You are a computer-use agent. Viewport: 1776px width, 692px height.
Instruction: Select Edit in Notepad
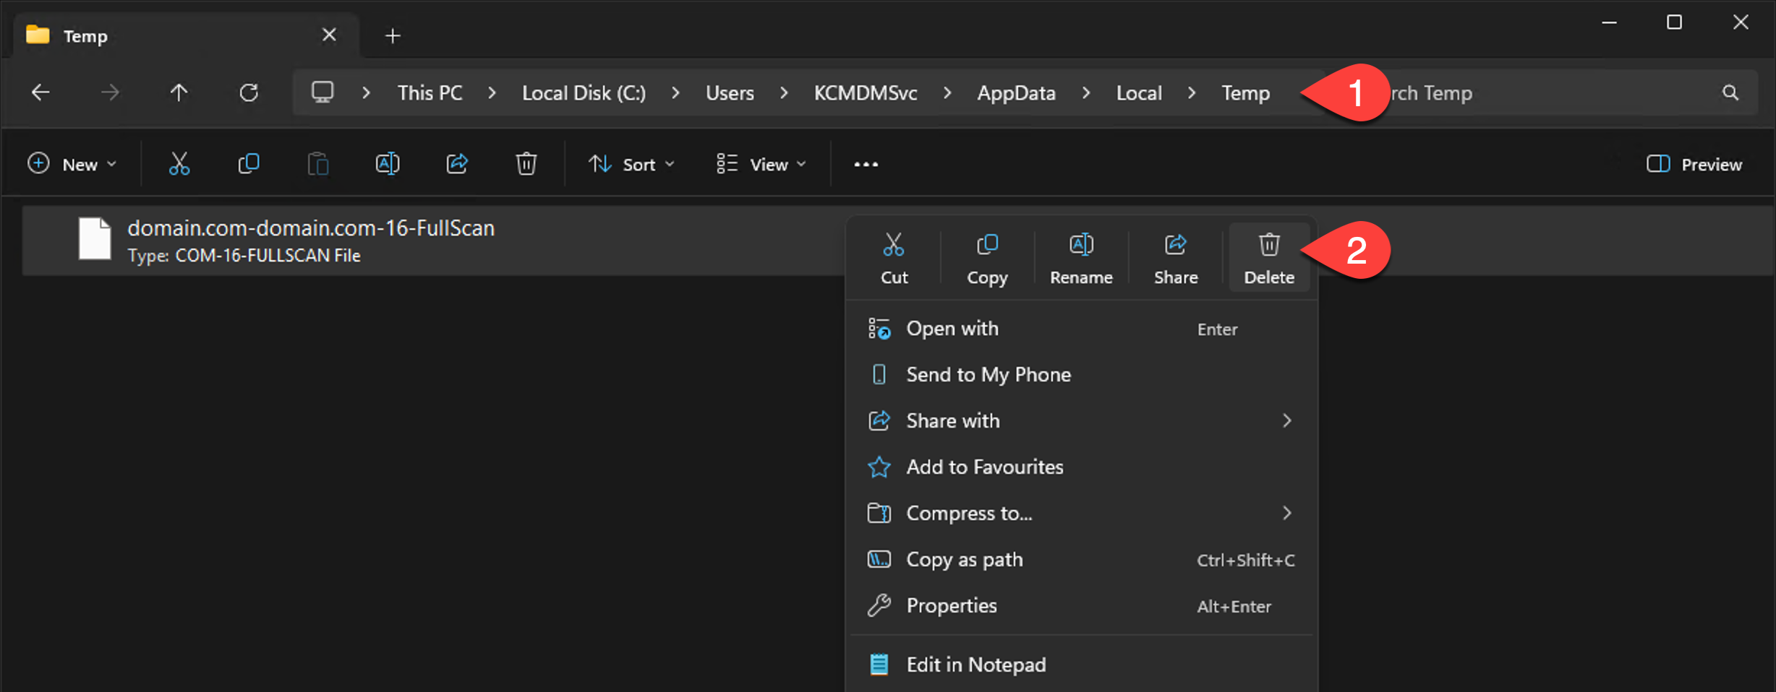point(1081,665)
